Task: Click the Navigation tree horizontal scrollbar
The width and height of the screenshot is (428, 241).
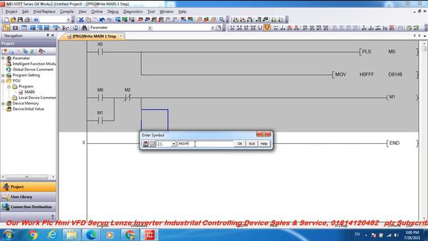Action: (28, 177)
